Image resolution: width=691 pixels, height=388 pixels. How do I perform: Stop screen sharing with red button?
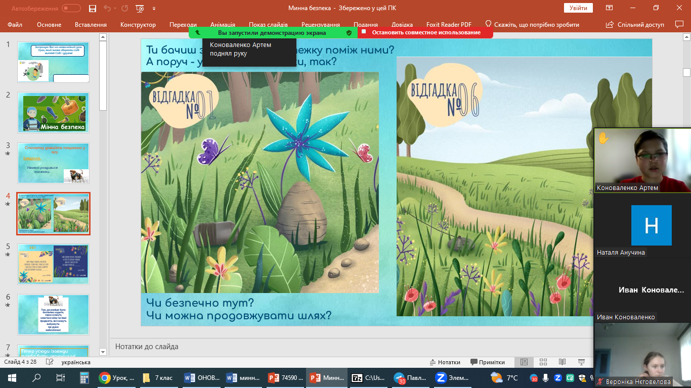click(x=425, y=32)
